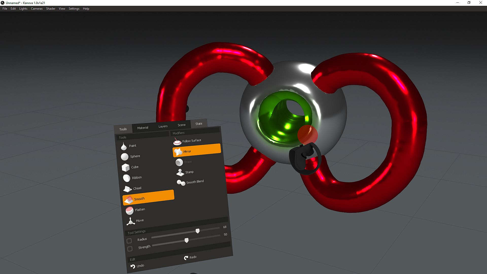Image resolution: width=487 pixels, height=274 pixels.
Task: Activate the Chisel tool icon
Action: tap(127, 189)
